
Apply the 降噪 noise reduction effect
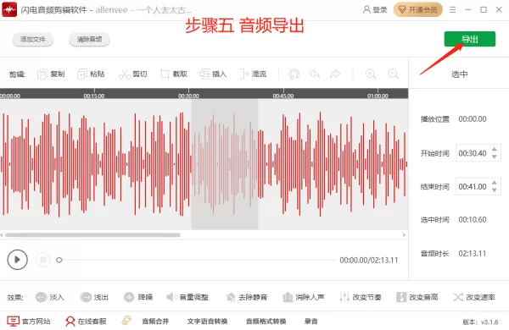(138, 297)
